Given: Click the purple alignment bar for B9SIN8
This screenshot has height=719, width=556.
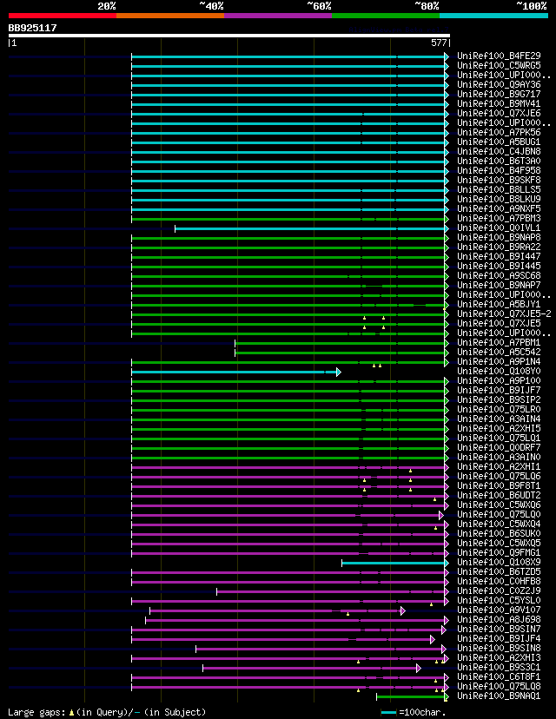Looking at the screenshot, I should pos(319,649).
